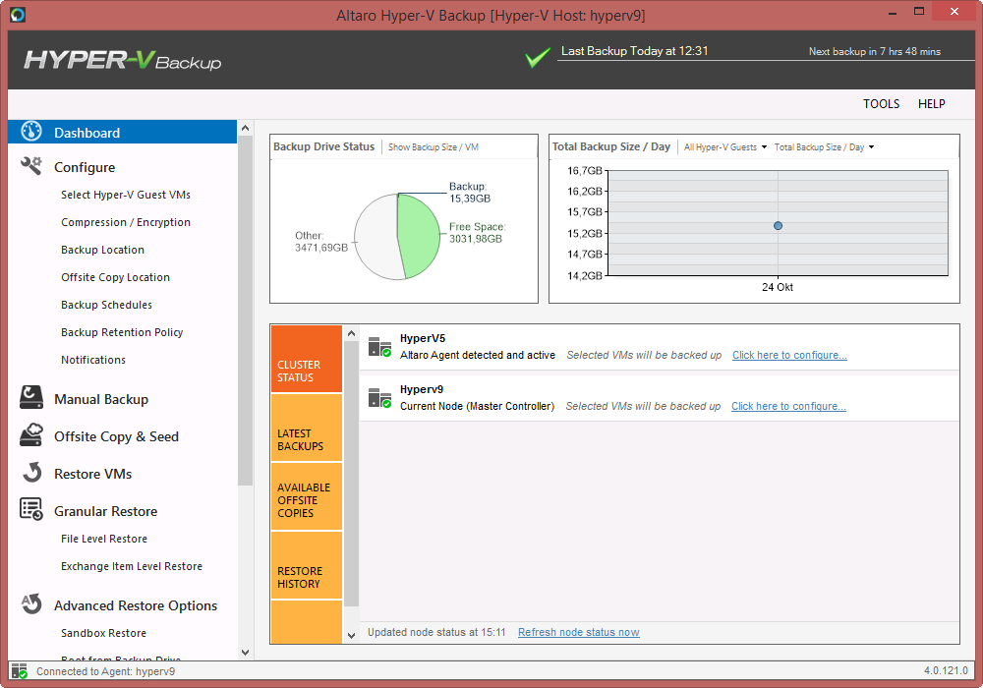Click the Restore VMs arrow icon
This screenshot has height=688, width=983.
click(32, 473)
